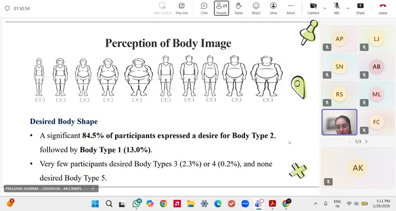This screenshot has width=396, height=211.
Task: Toggle system volume icon in tray
Action: click(357, 204)
